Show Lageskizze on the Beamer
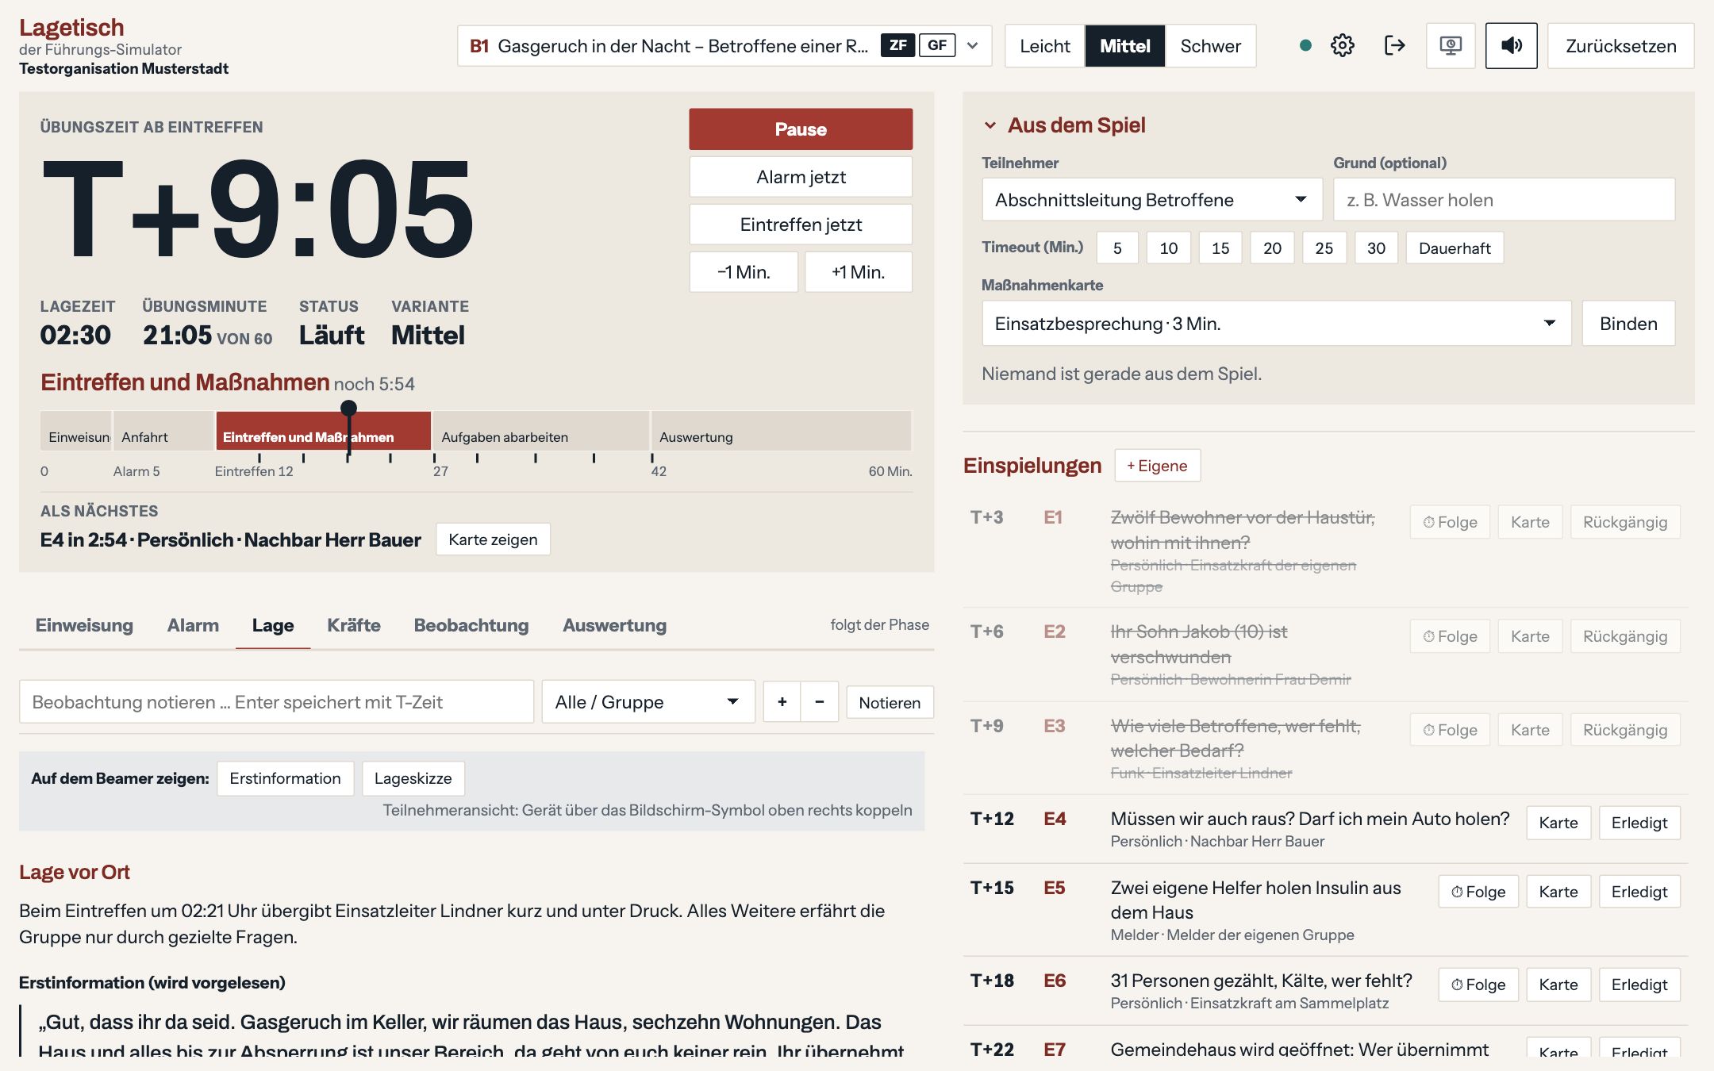This screenshot has width=1714, height=1071. coord(413,778)
